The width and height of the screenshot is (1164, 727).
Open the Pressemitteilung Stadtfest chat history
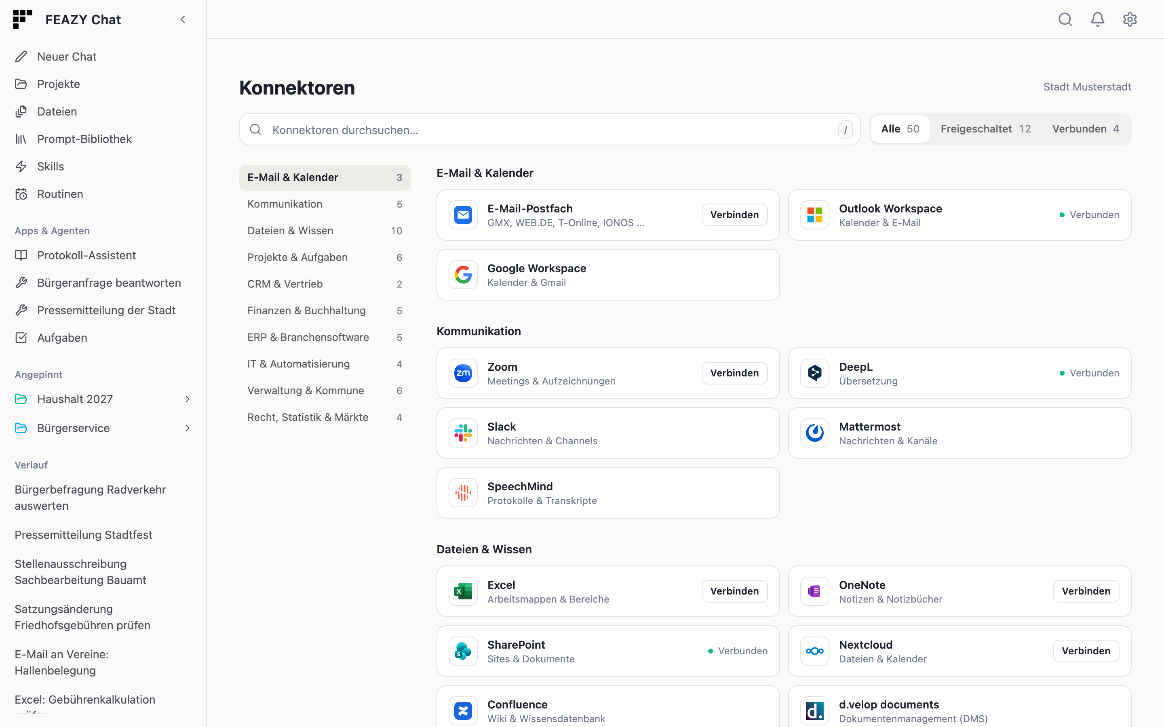pyautogui.click(x=83, y=535)
